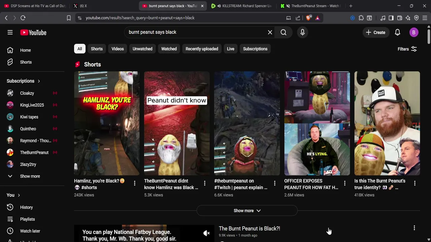Viewport: 431px width, 242px height.
Task: Open the notifications bell
Action: pyautogui.click(x=397, y=32)
